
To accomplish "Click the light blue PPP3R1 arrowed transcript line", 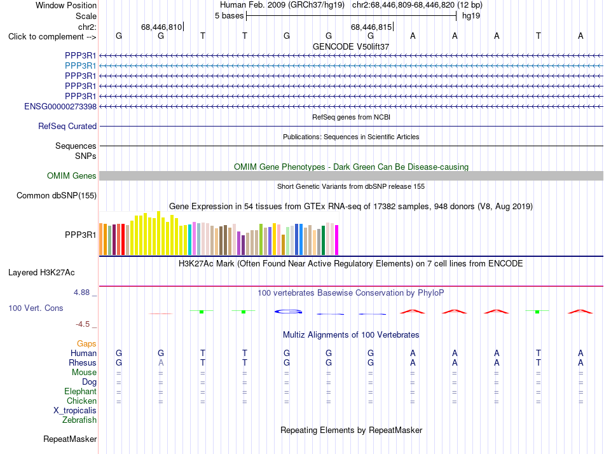I will [351, 66].
